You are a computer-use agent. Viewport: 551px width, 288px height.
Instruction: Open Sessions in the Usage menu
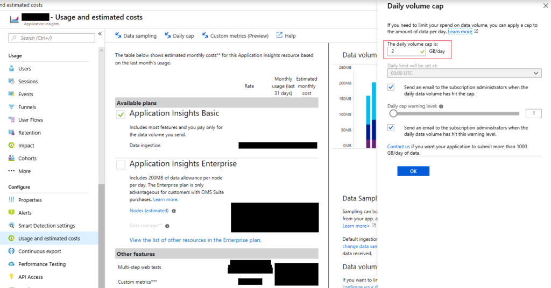28,81
